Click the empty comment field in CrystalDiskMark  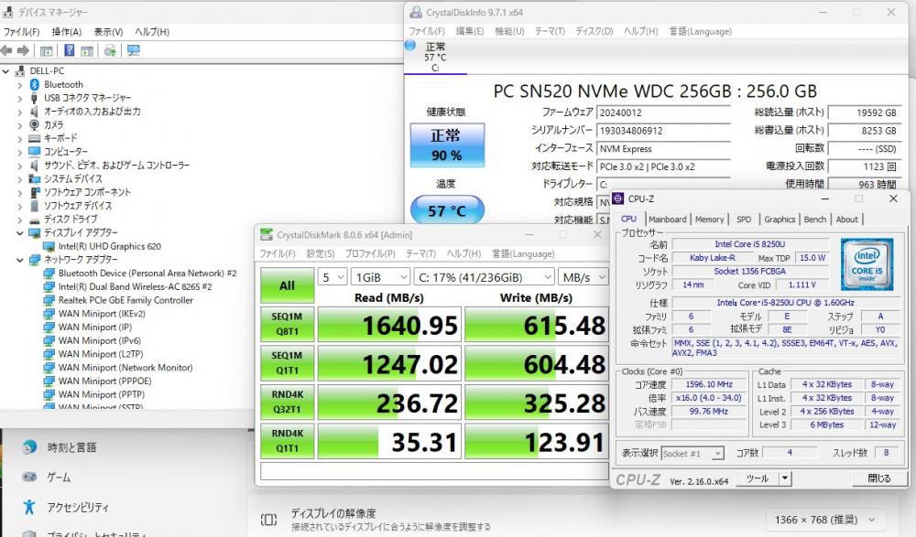tap(434, 471)
